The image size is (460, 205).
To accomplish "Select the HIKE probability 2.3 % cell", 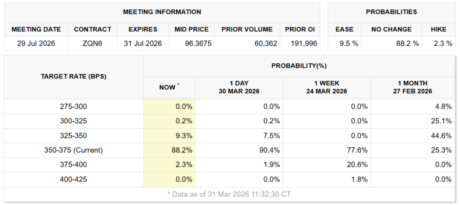I will 438,44.
